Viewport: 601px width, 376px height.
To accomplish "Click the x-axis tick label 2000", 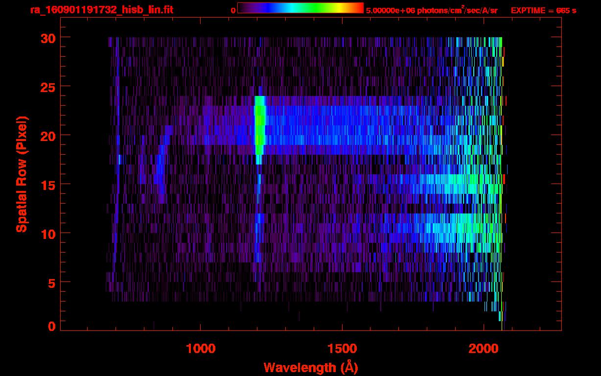I will point(484,349).
